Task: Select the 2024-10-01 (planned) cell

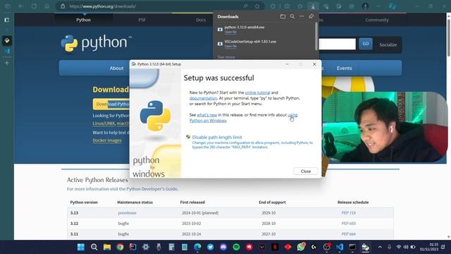Action: pos(200,213)
